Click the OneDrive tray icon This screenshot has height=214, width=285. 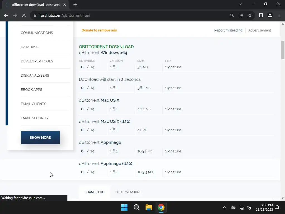click(x=233, y=207)
